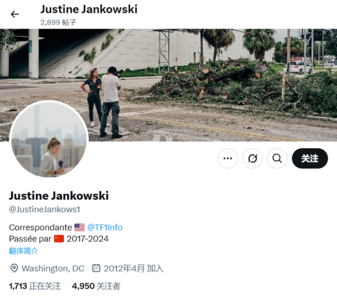Click 翻译简介 to translate bio
Image resolution: width=337 pixels, height=297 pixels.
[23, 251]
